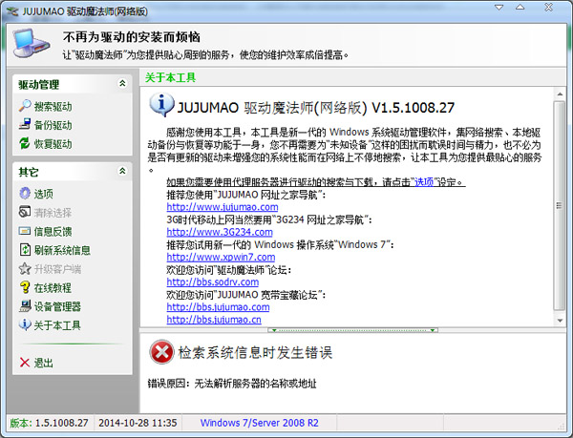The height and width of the screenshot is (438, 573).
Task: Click the 刷新系统信息 icon
Action: coord(24,250)
